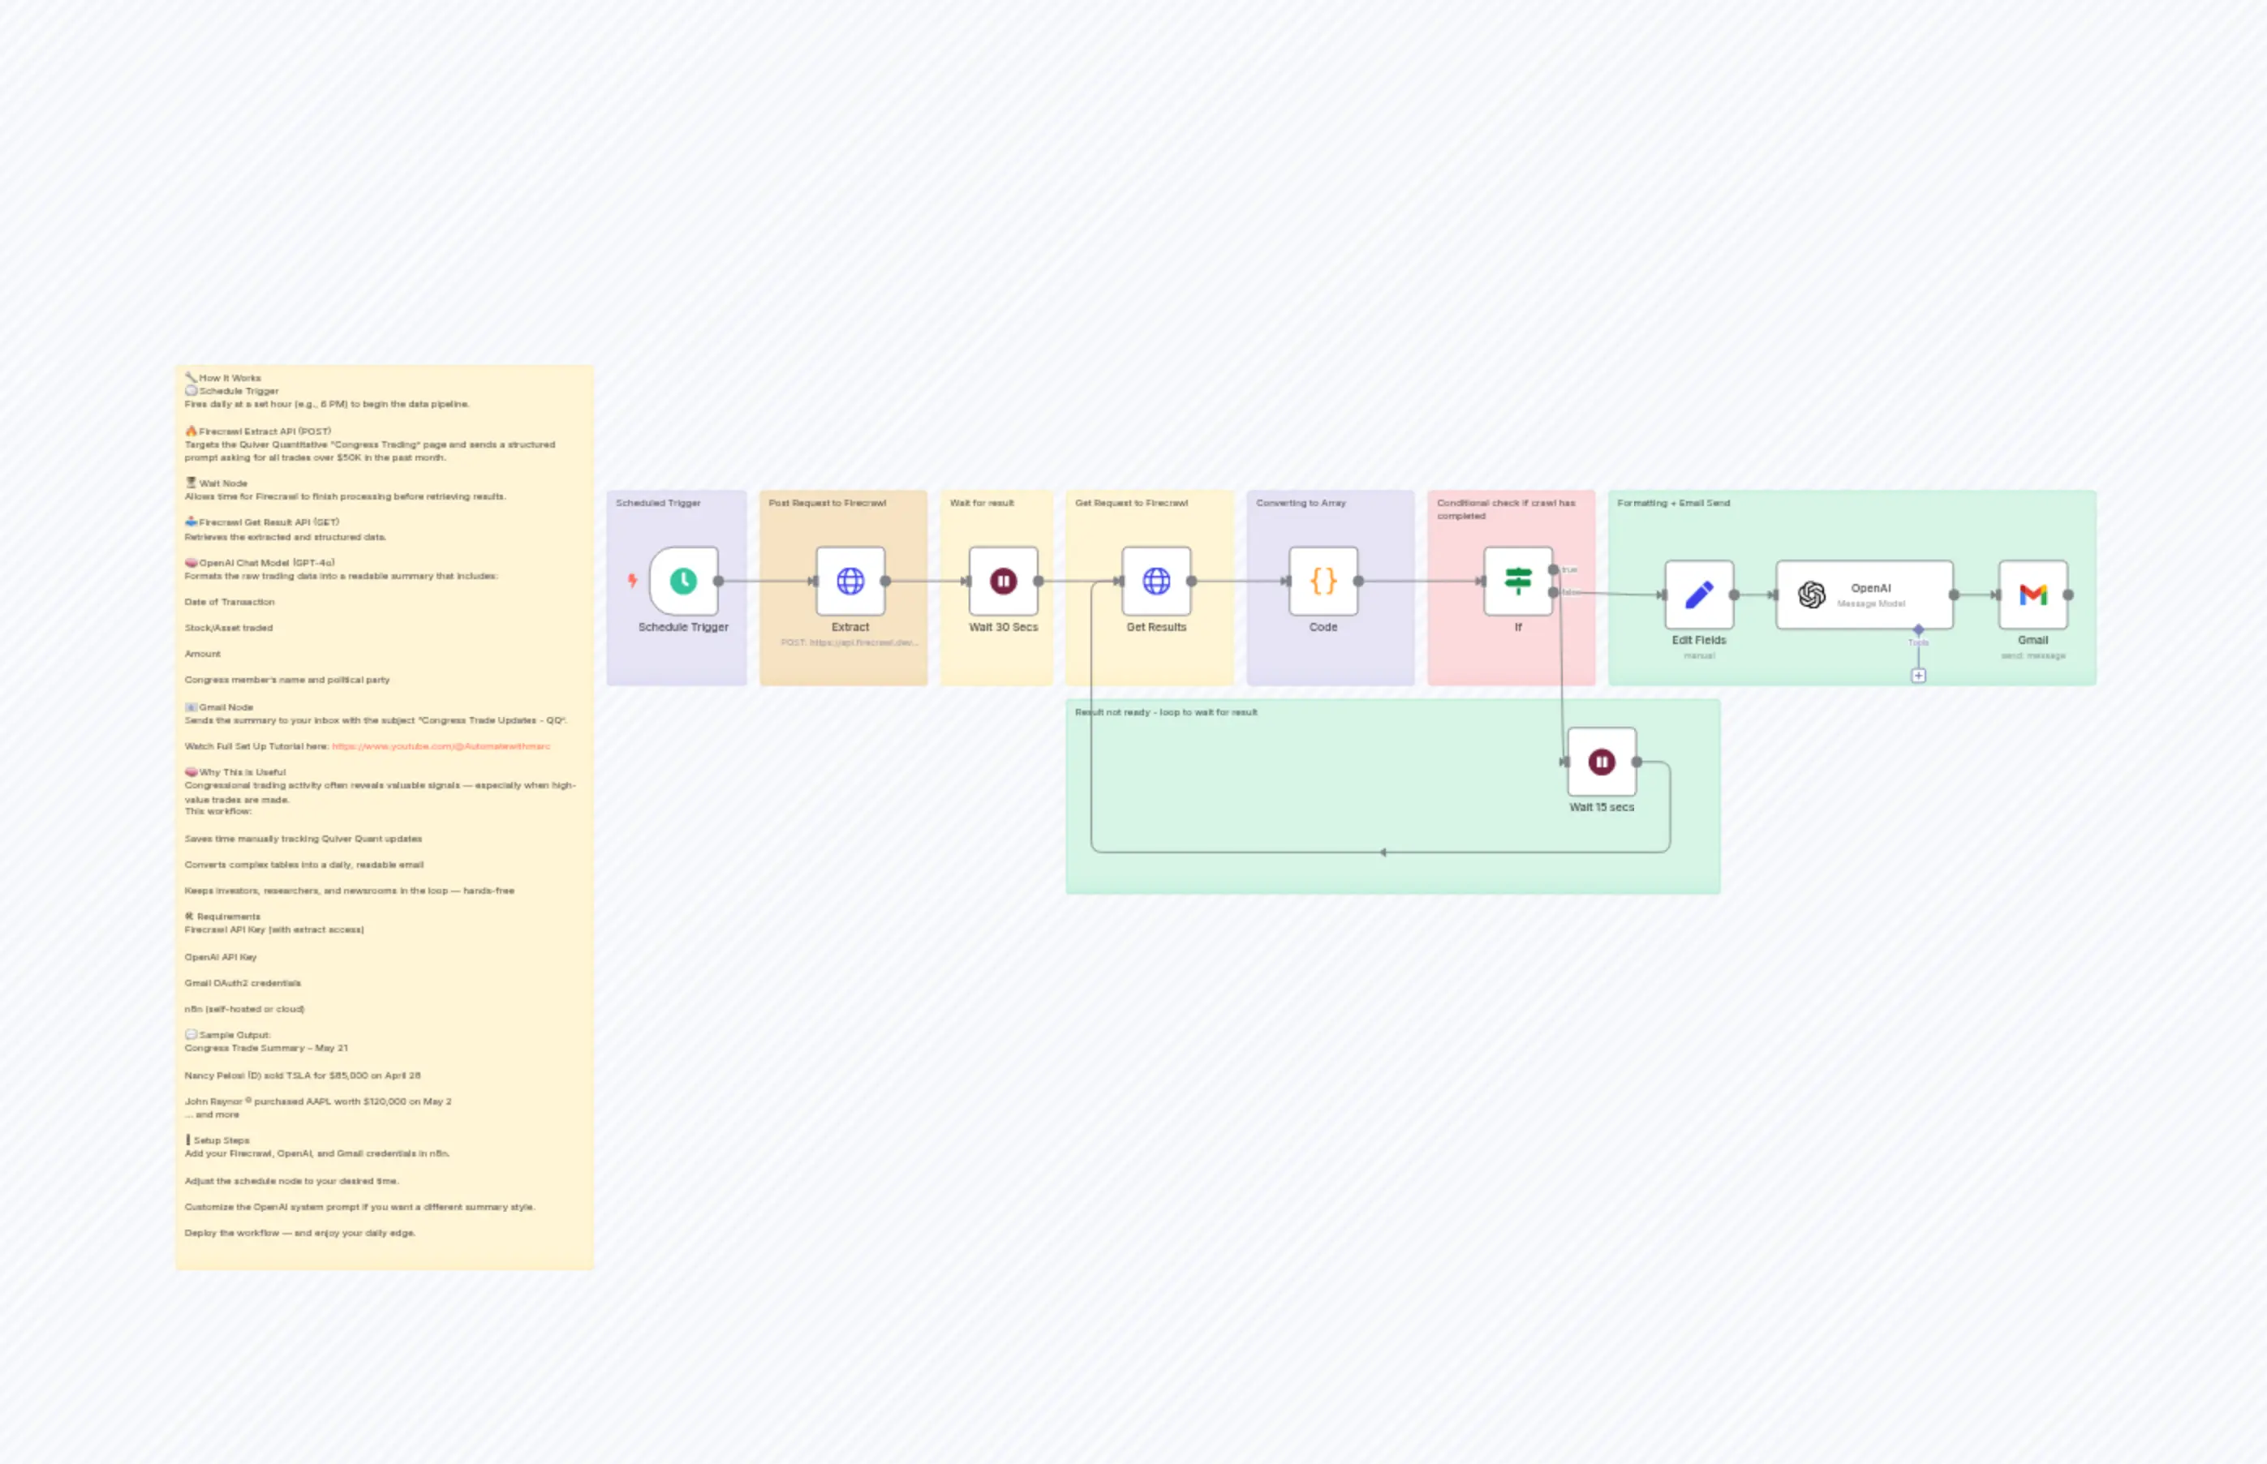Click the Gmail send message node
The height and width of the screenshot is (1464, 2267).
pos(2033,595)
